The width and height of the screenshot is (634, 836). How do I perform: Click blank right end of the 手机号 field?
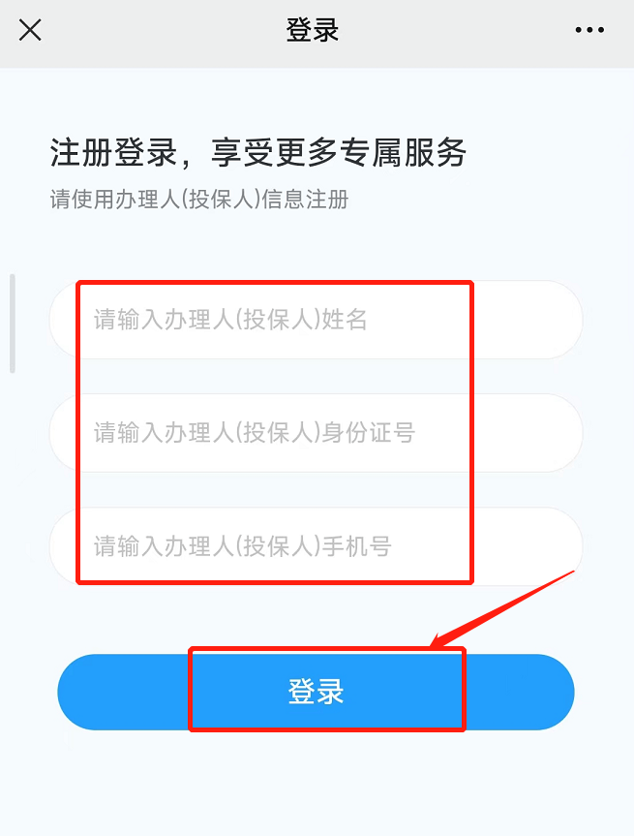[x=528, y=546]
